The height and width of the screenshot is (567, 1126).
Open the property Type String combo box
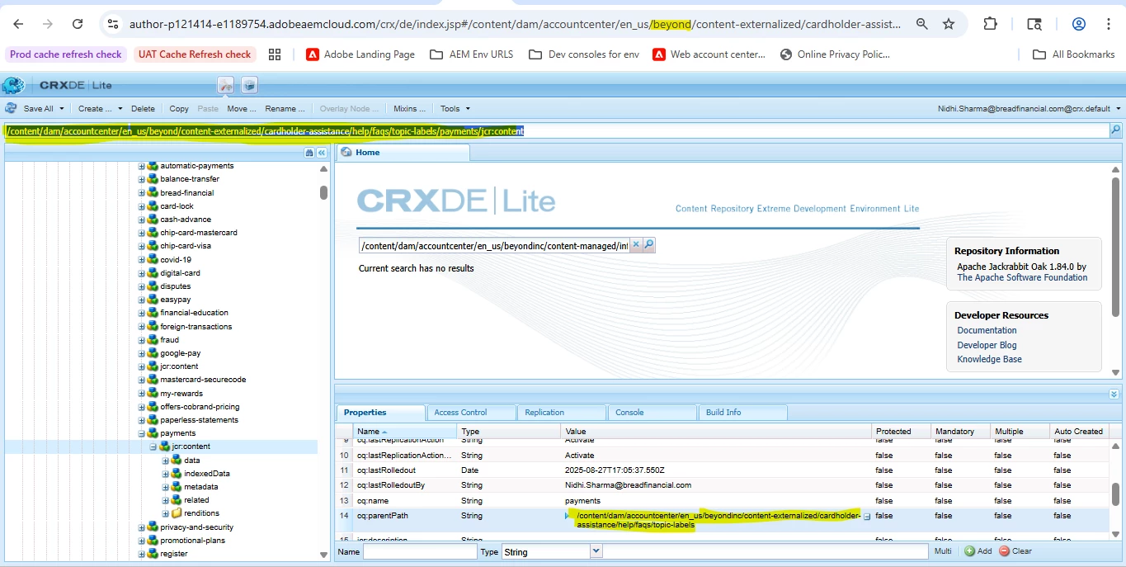coord(553,551)
